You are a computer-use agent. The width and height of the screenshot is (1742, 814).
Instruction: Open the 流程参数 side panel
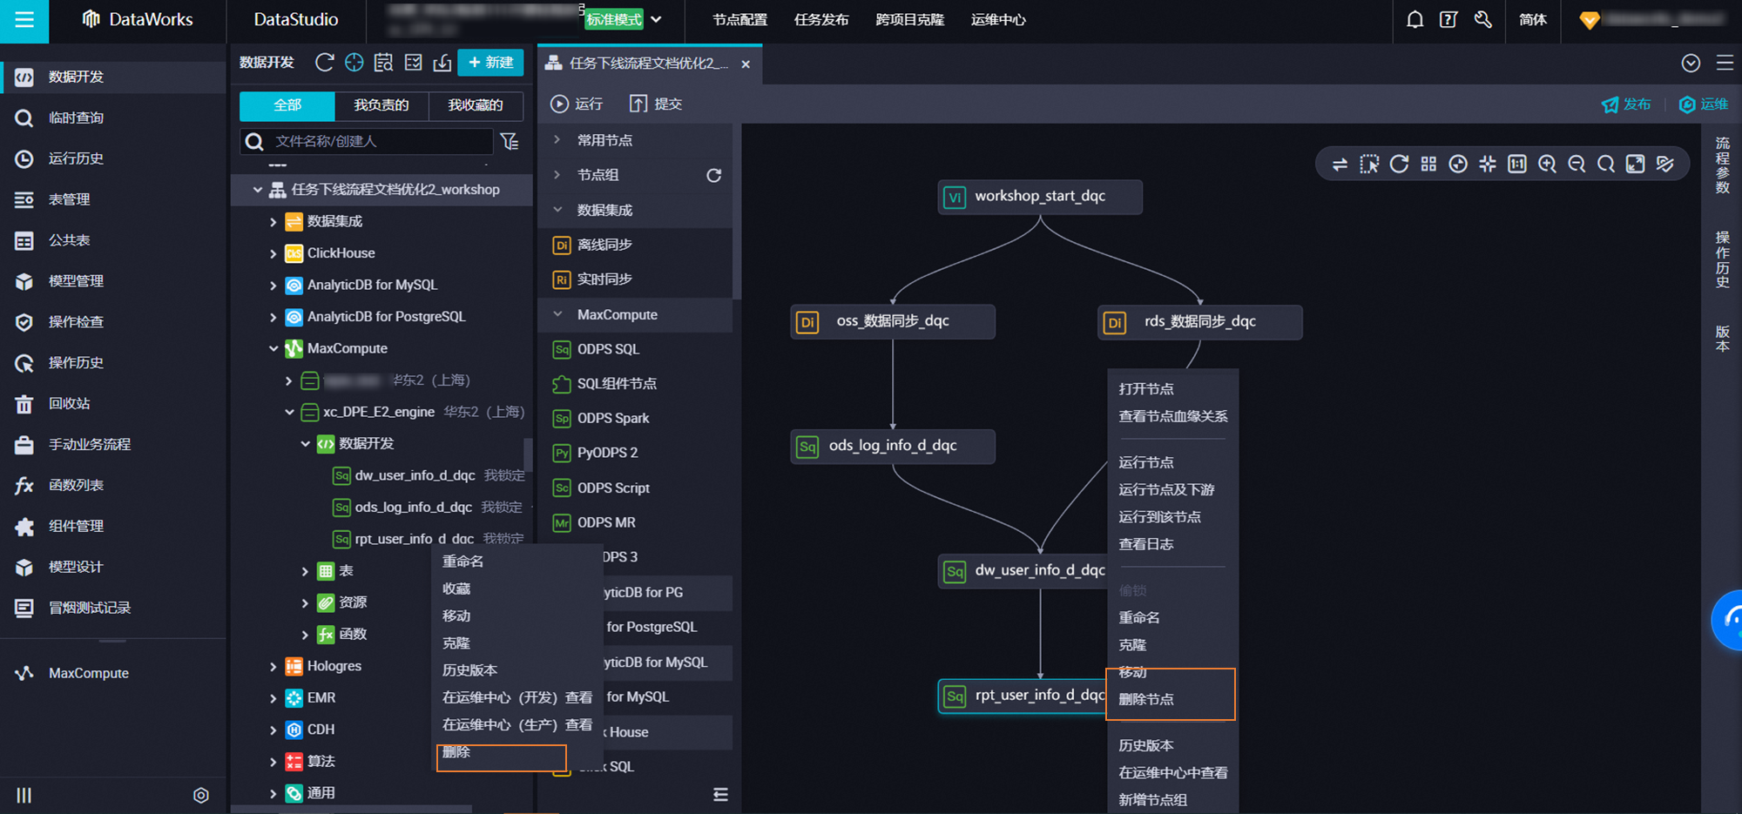pyautogui.click(x=1723, y=165)
